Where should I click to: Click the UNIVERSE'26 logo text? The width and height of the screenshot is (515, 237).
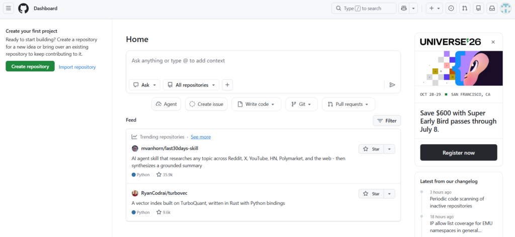click(450, 42)
